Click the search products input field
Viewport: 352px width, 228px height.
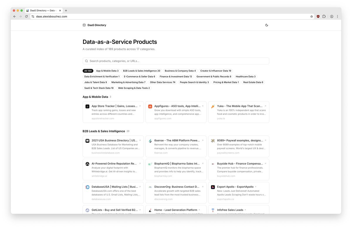coord(176,61)
